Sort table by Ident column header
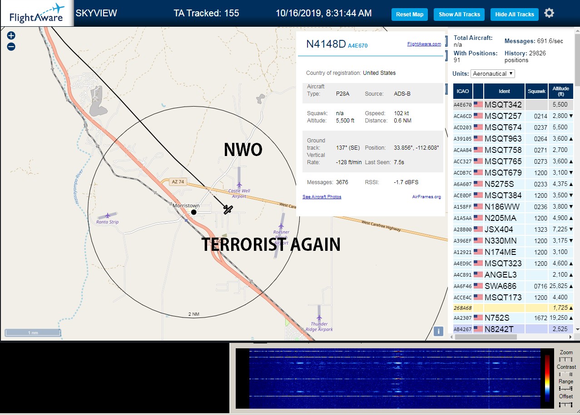Screen dimensions: 580x415 tap(504, 91)
